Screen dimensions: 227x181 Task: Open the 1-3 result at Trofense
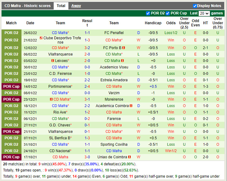(x=87, y=40)
